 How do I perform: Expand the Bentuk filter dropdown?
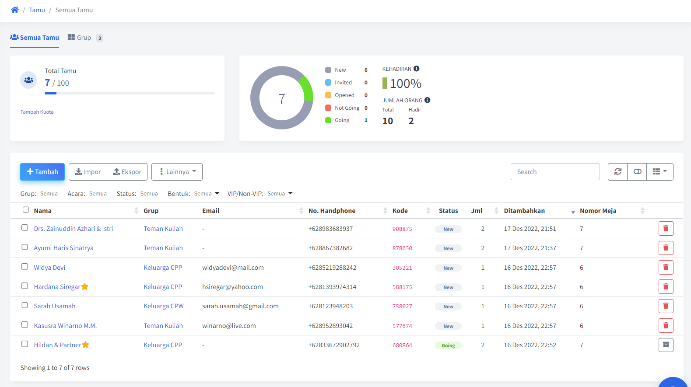[x=207, y=194]
